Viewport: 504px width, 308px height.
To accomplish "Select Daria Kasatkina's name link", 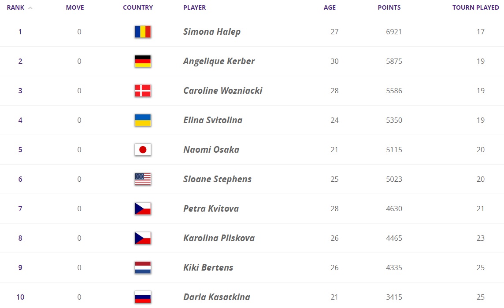I will pyautogui.click(x=215, y=297).
